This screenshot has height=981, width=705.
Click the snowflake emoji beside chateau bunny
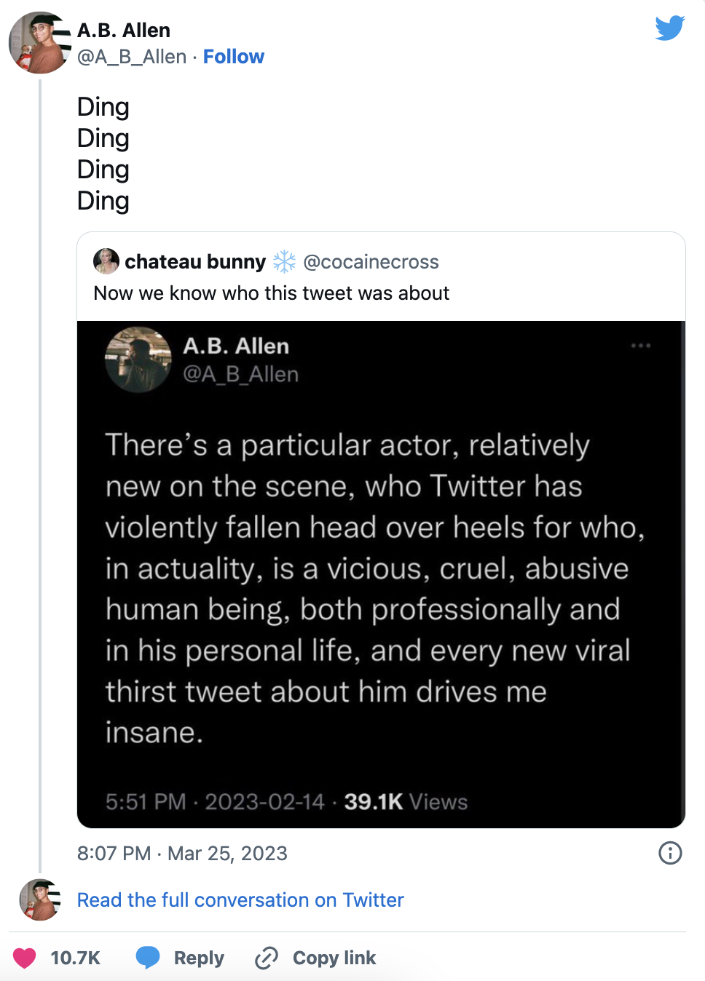click(x=284, y=262)
